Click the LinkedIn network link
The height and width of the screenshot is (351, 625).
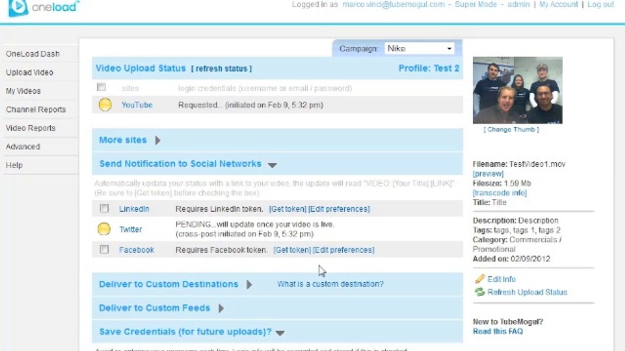[134, 209]
